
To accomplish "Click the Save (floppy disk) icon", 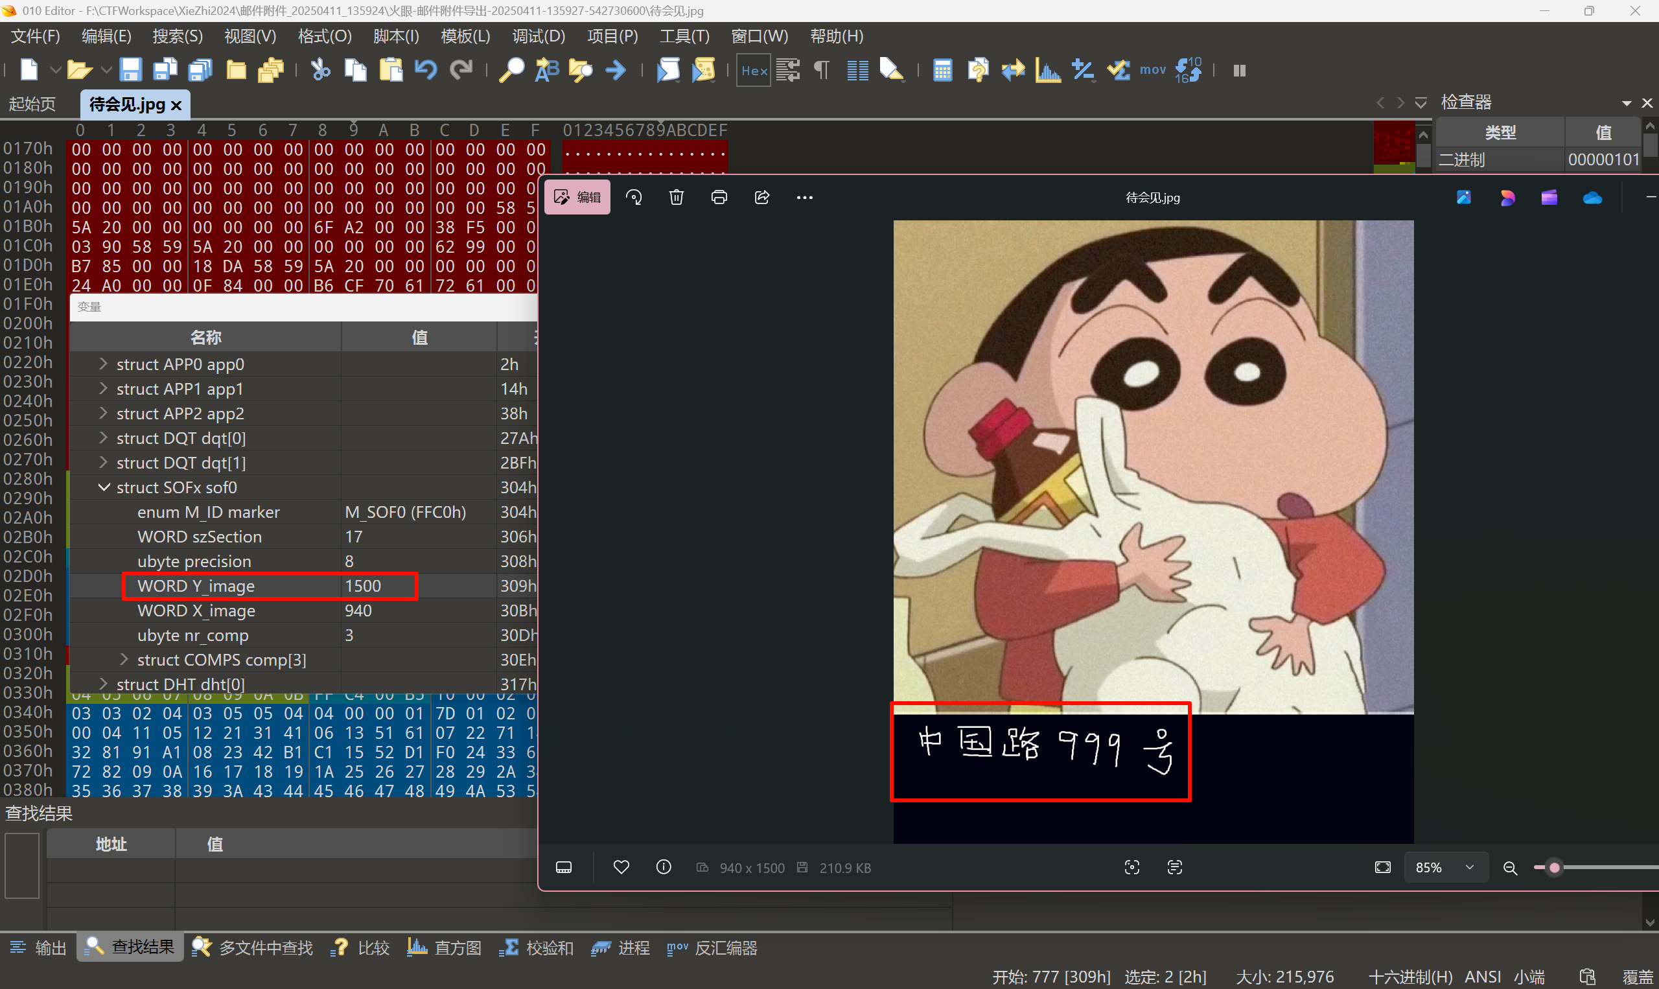I will pyautogui.click(x=130, y=70).
